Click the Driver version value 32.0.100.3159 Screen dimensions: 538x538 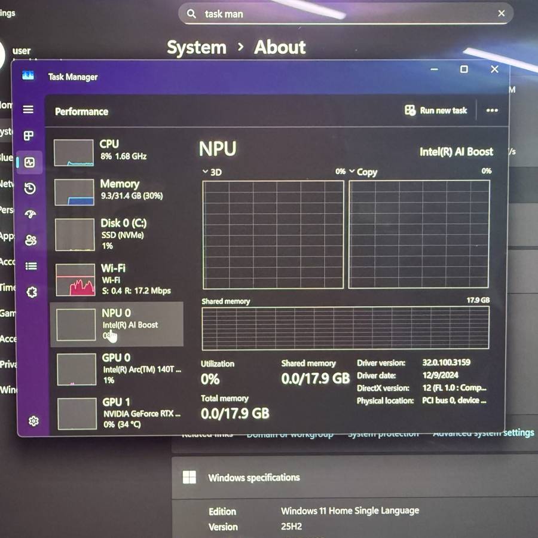click(447, 362)
